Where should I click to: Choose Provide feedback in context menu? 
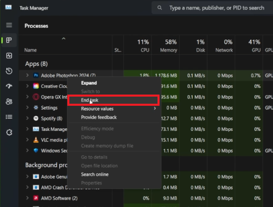(x=114, y=117)
